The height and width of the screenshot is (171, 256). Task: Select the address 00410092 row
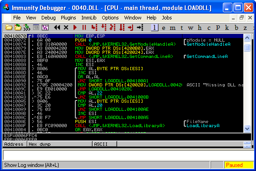(x=123, y=85)
